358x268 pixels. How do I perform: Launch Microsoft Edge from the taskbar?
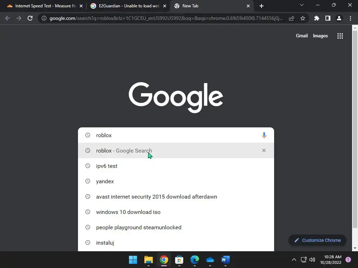(194, 260)
